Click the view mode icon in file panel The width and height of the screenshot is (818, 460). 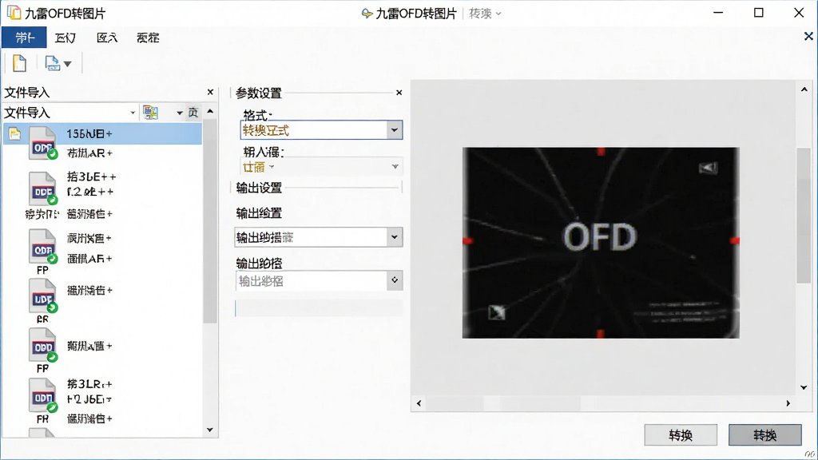(x=151, y=112)
